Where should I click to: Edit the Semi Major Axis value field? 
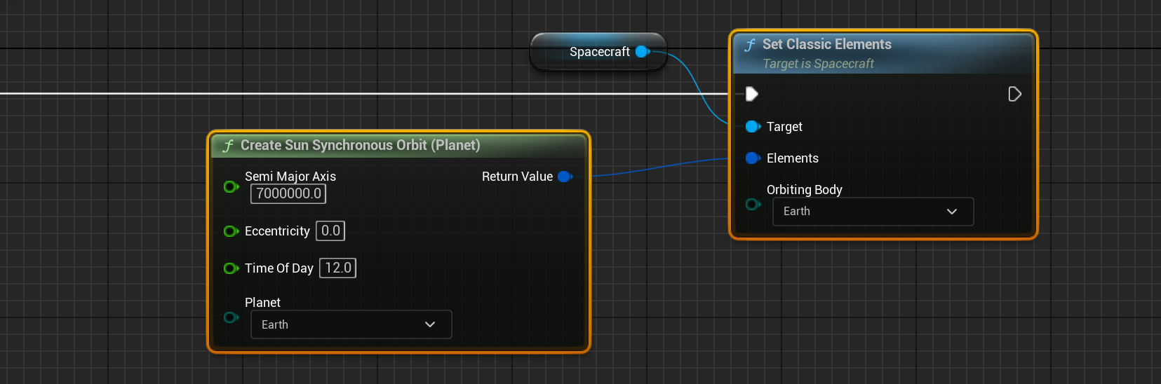(x=288, y=194)
